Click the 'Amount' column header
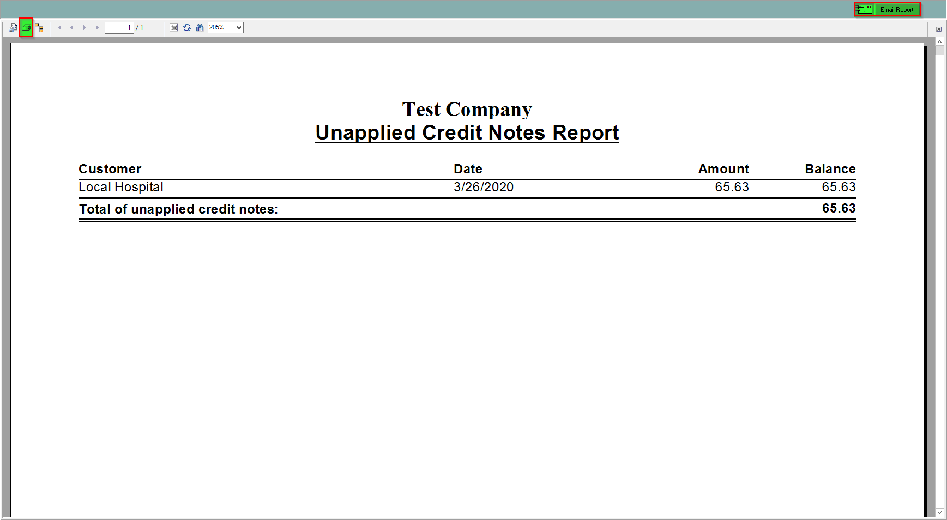Viewport: 947px width, 520px height. (x=723, y=169)
